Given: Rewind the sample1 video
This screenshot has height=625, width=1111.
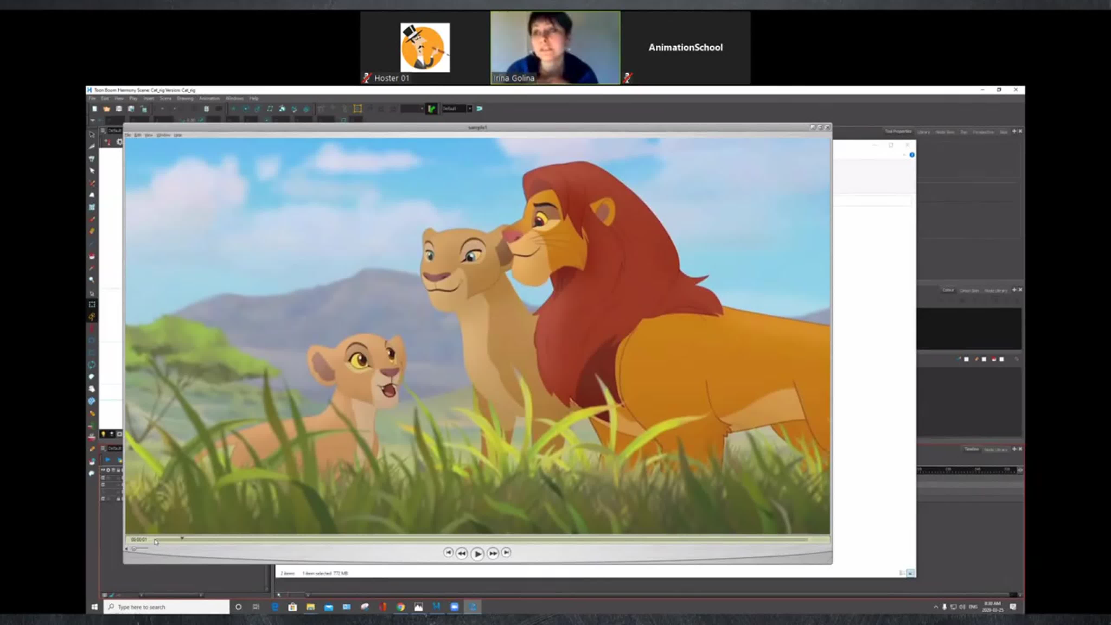Looking at the screenshot, I should pyautogui.click(x=461, y=553).
